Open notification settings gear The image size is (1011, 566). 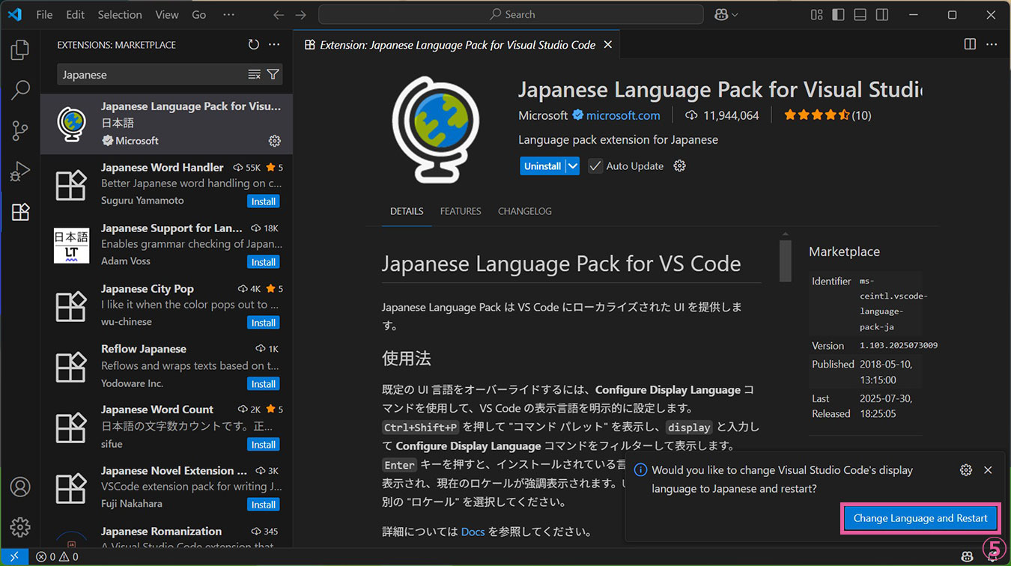(966, 469)
